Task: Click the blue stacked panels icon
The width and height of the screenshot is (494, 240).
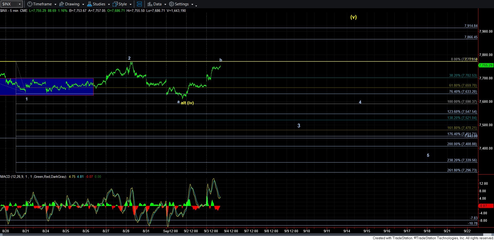Action: 139,4
